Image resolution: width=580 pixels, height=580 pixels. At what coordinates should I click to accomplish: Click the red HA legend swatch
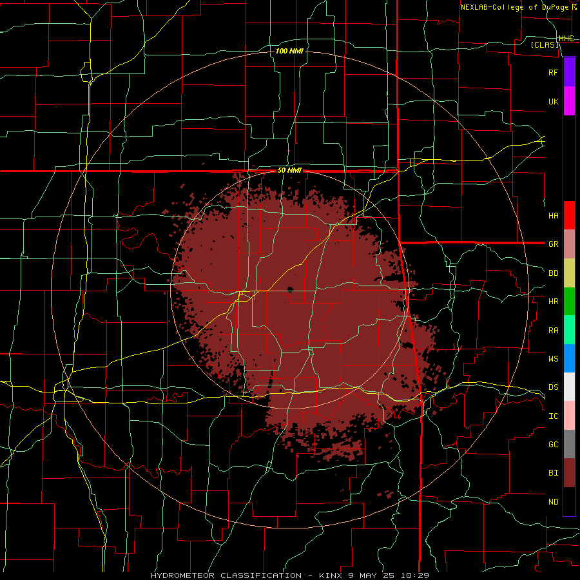pyautogui.click(x=569, y=215)
